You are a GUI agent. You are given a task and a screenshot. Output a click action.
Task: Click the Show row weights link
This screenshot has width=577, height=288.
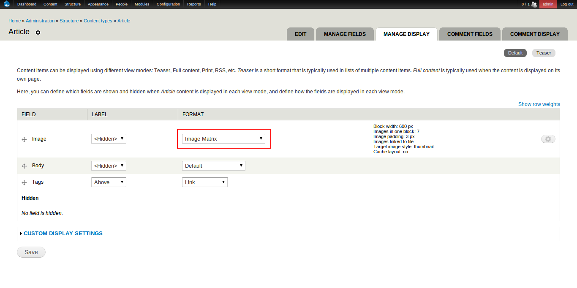click(x=539, y=104)
